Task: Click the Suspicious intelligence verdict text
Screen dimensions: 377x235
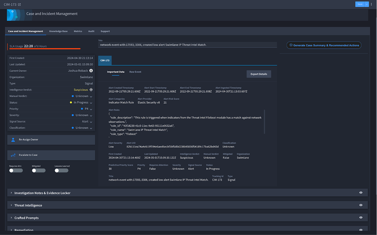Action: 81,90
